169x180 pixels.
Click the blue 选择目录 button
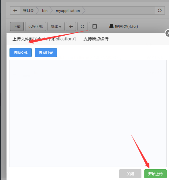coord(46,53)
